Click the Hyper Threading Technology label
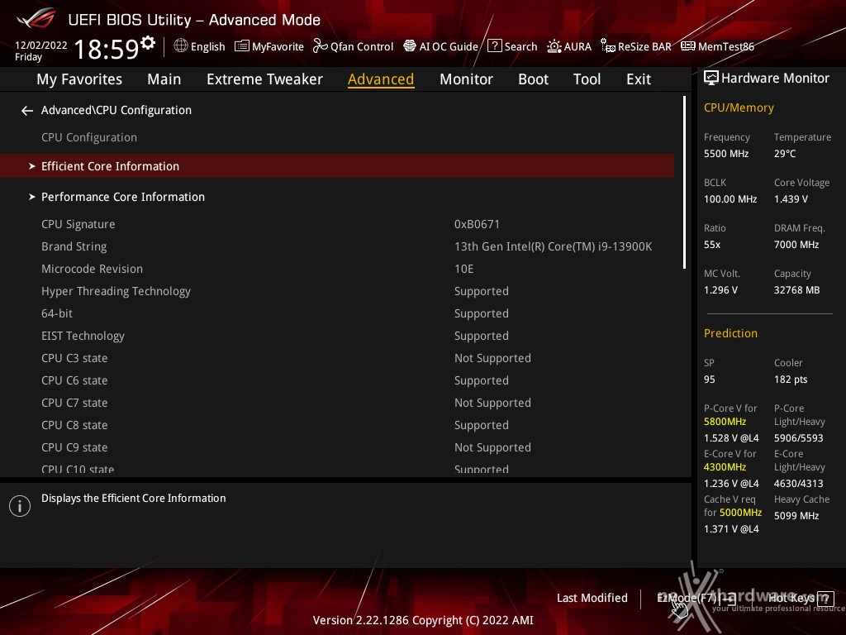846x635 pixels. click(116, 292)
